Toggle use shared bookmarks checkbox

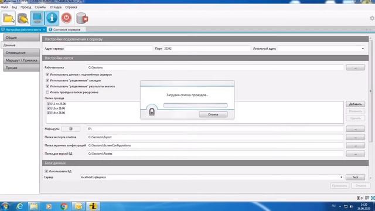pyautogui.click(x=47, y=80)
